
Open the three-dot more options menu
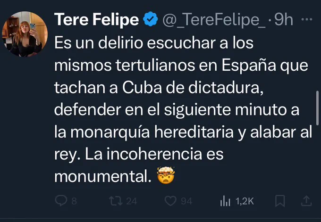(306, 20)
